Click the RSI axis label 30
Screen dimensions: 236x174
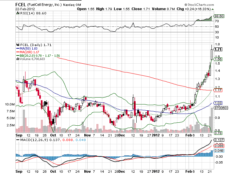[x=217, y=32]
